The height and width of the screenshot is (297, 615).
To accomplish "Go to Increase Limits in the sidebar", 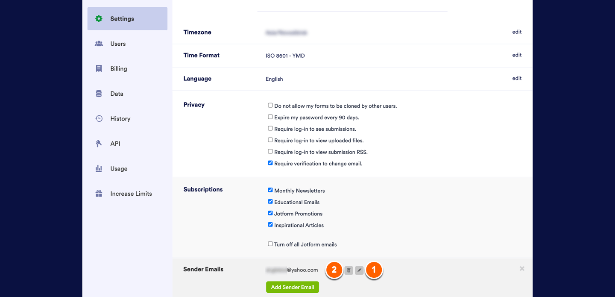I will 131,194.
